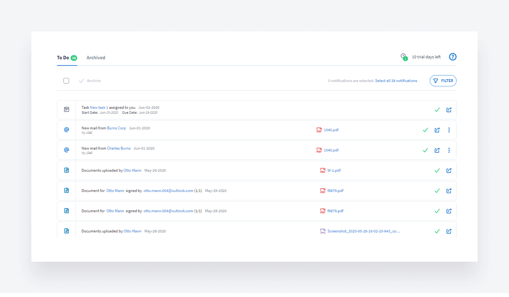
Task: Archive the Screenshot upload notification checkmark
Action: coord(437,232)
